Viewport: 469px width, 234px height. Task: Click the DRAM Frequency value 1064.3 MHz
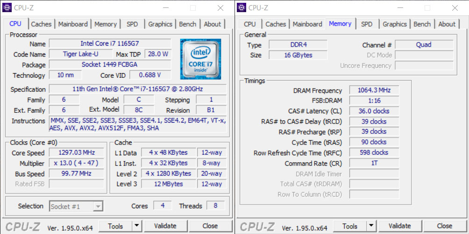click(374, 90)
